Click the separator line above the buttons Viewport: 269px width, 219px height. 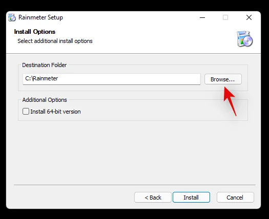point(135,185)
